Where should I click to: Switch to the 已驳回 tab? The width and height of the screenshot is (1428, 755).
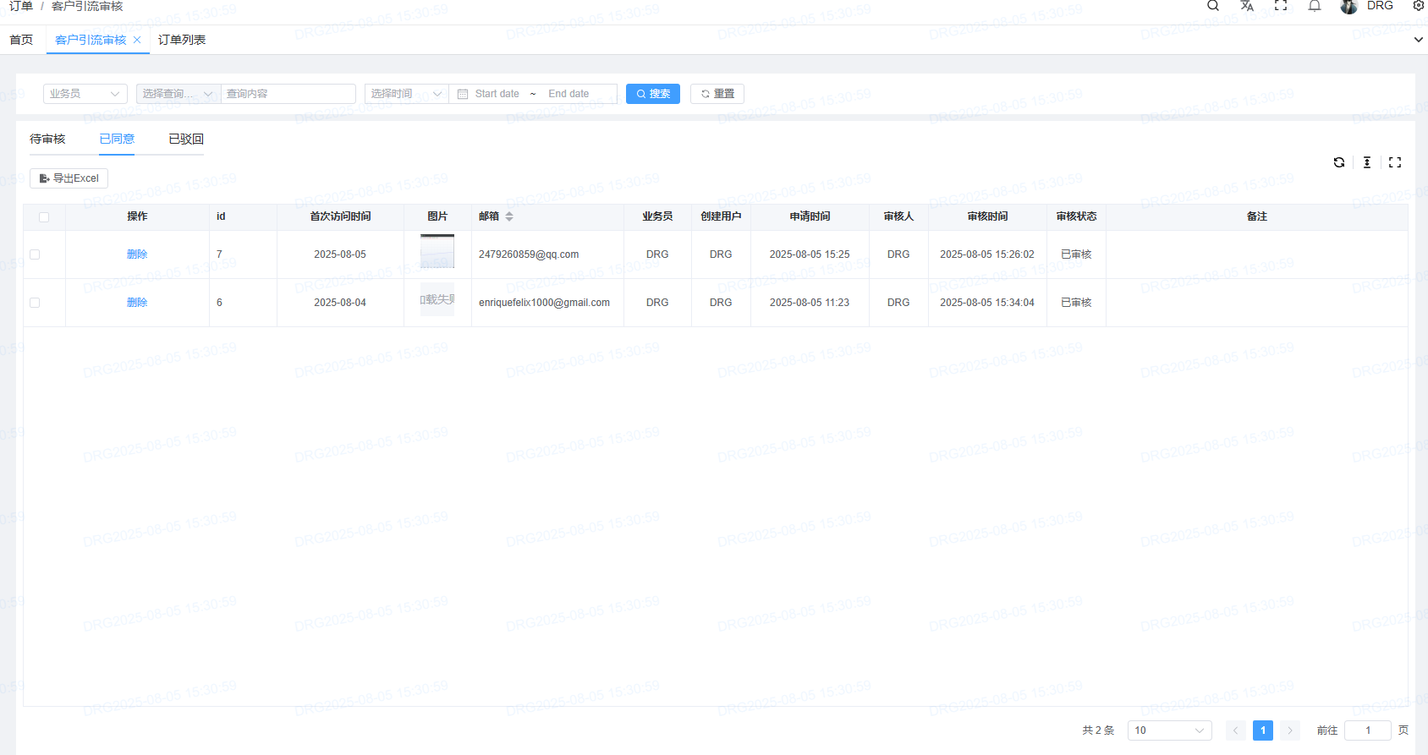(x=186, y=140)
